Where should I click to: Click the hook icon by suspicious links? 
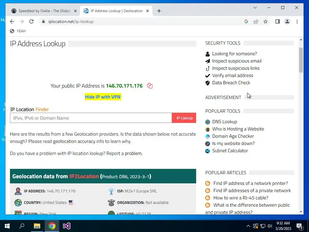(x=208, y=69)
